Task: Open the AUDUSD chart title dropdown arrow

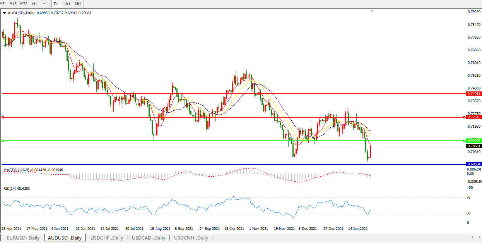Action: click(4, 13)
